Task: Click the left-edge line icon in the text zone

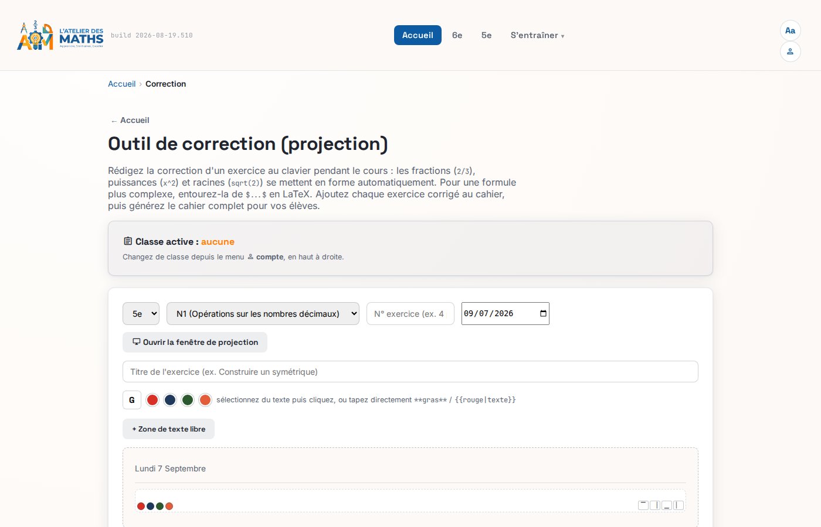Action: pyautogui.click(x=678, y=505)
